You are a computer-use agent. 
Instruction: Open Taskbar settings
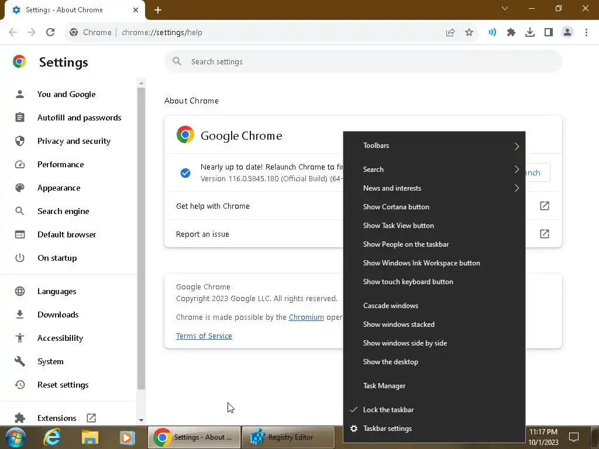435,429
